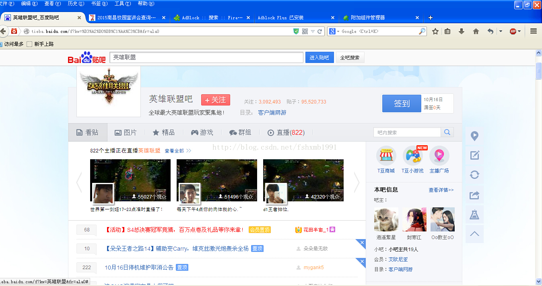Click the share arrow icon in right sidebar
The width and height of the screenshot is (542, 286).
pos(474,195)
